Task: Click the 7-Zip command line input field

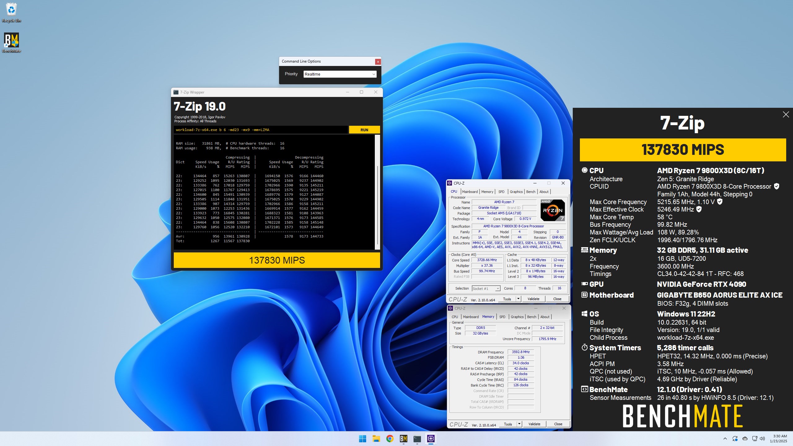Action: pos(261,130)
